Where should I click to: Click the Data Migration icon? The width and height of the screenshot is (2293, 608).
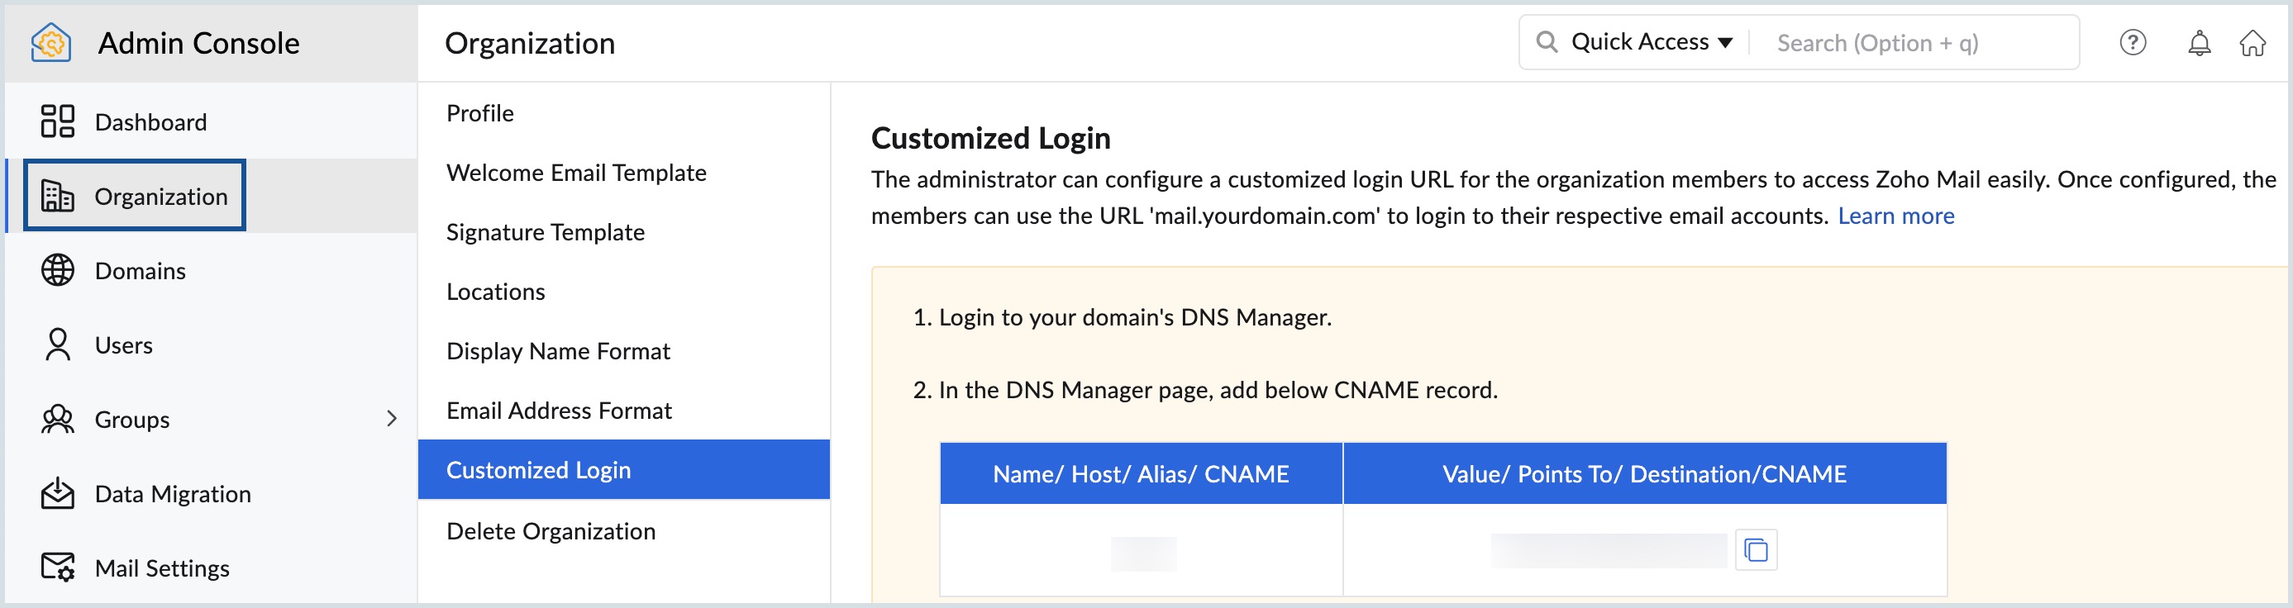[58, 493]
